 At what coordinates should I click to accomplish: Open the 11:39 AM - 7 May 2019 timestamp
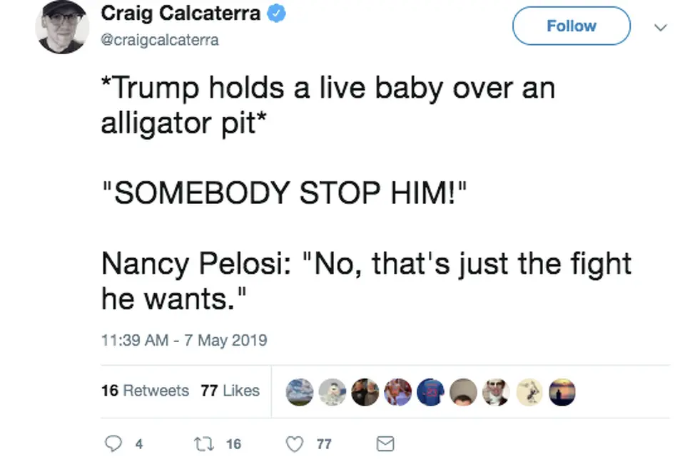pos(184,340)
